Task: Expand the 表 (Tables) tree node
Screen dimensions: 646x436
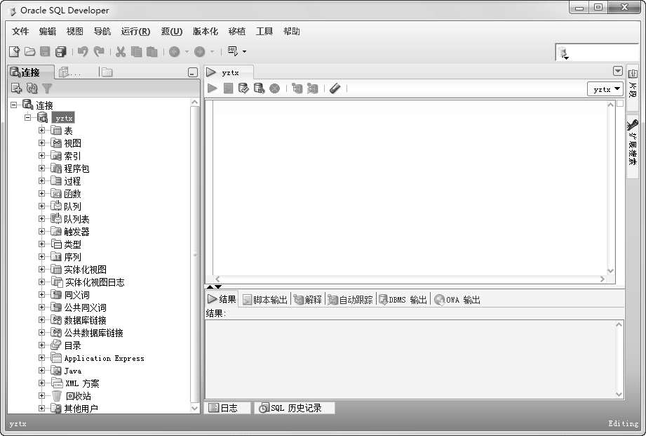Action: (42, 131)
